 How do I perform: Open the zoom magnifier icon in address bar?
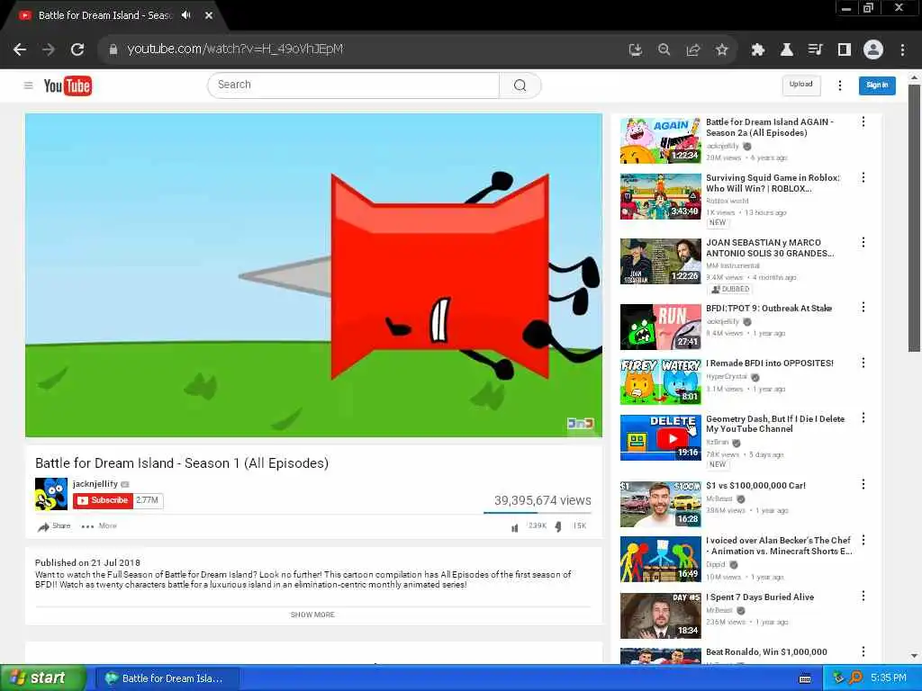coord(664,50)
